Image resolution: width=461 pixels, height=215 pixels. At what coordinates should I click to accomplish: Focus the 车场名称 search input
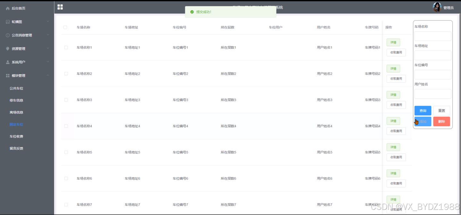tap(433, 36)
